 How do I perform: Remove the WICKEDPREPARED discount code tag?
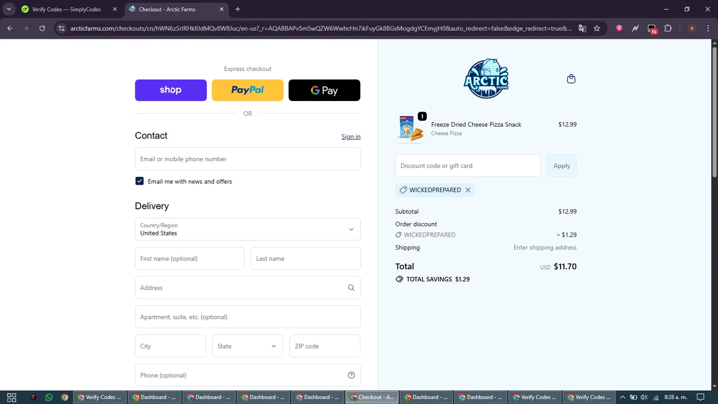[x=468, y=190]
